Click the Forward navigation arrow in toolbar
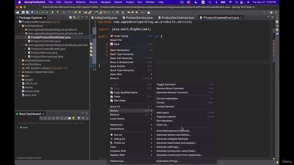Viewport: 294px width, 165px height. 142,12
